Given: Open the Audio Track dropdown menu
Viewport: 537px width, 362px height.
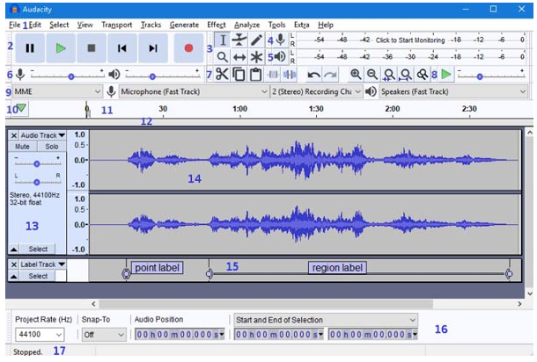Looking at the screenshot, I should pyautogui.click(x=42, y=135).
